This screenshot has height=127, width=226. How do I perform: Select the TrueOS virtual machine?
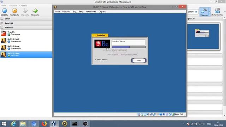(26, 33)
